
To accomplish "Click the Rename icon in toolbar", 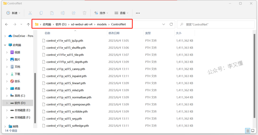I will tap(63, 13).
